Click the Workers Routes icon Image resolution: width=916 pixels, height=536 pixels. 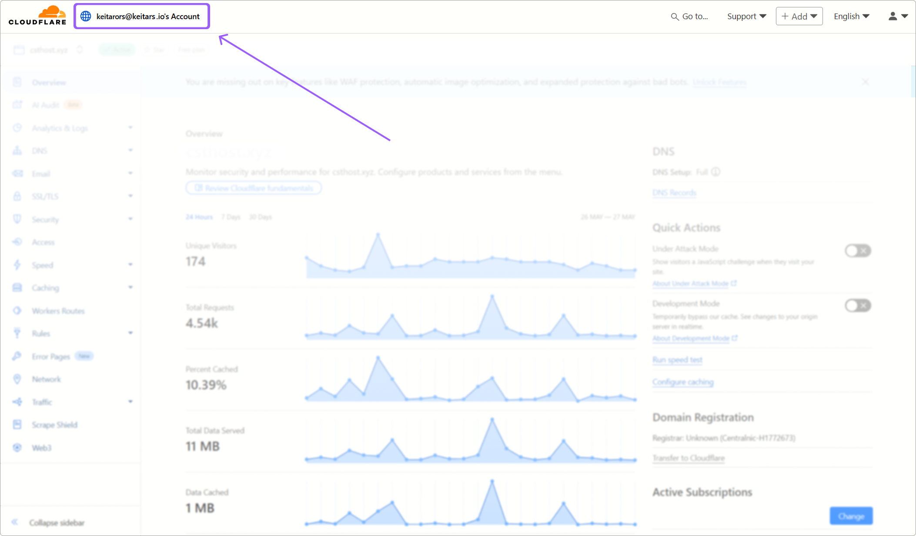click(17, 311)
